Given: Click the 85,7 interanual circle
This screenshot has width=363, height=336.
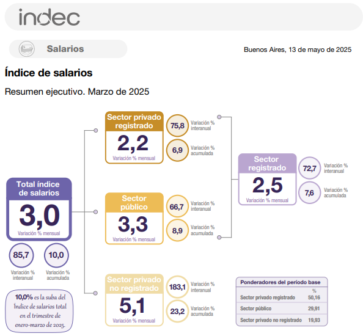Looking at the screenshot, I should click(21, 255).
